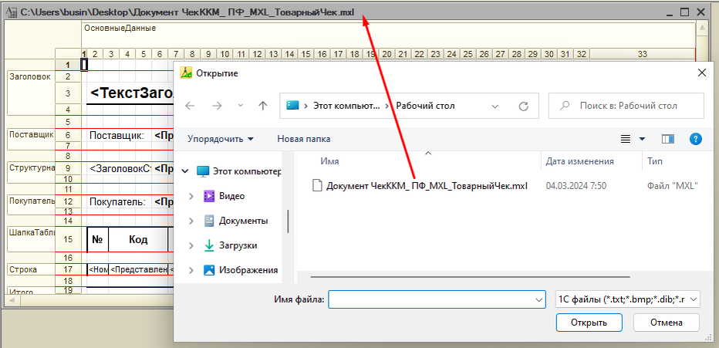Open view options dropdown arrow
The height and width of the screenshot is (348, 719).
coord(642,139)
